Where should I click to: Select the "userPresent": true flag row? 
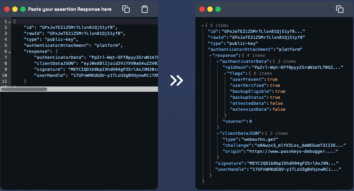click(253, 80)
